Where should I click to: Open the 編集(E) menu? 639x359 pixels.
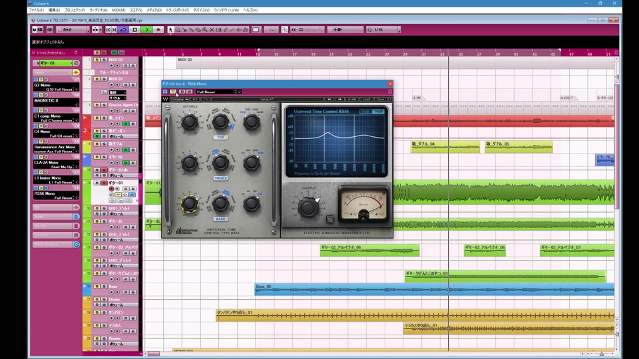tap(54, 10)
